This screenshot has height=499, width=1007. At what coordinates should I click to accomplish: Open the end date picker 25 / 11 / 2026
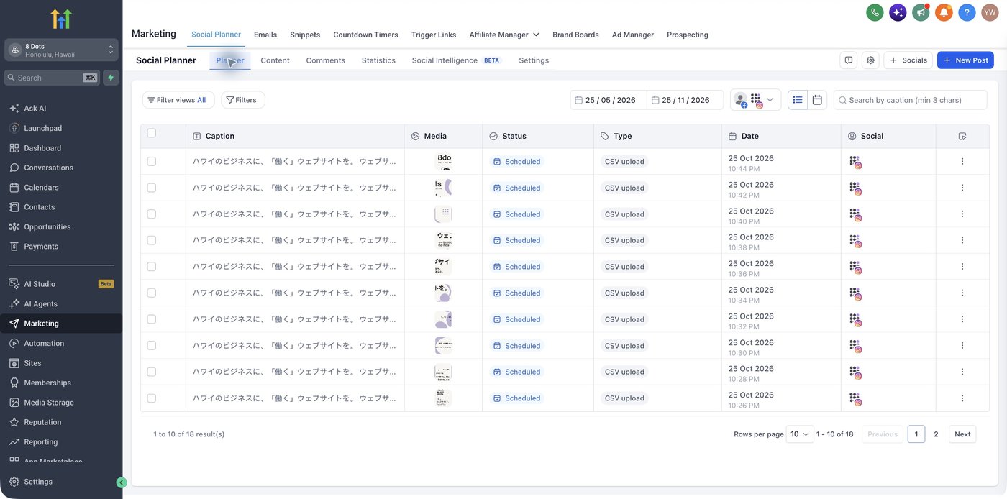tap(685, 100)
